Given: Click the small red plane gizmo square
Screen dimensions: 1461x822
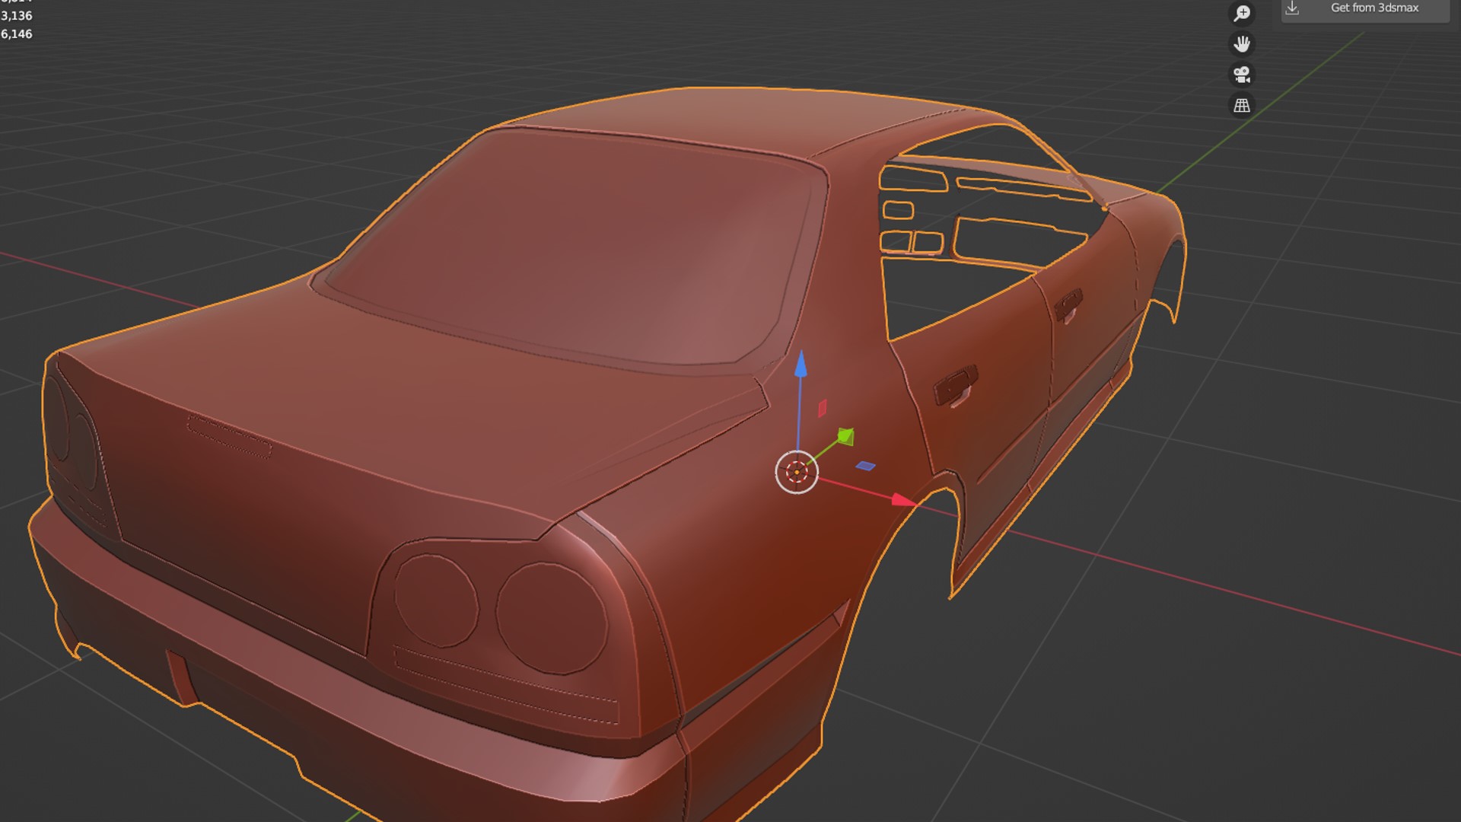Looking at the screenshot, I should point(822,409).
